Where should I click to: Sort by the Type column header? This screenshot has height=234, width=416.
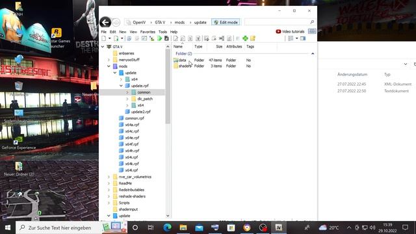tap(198, 46)
